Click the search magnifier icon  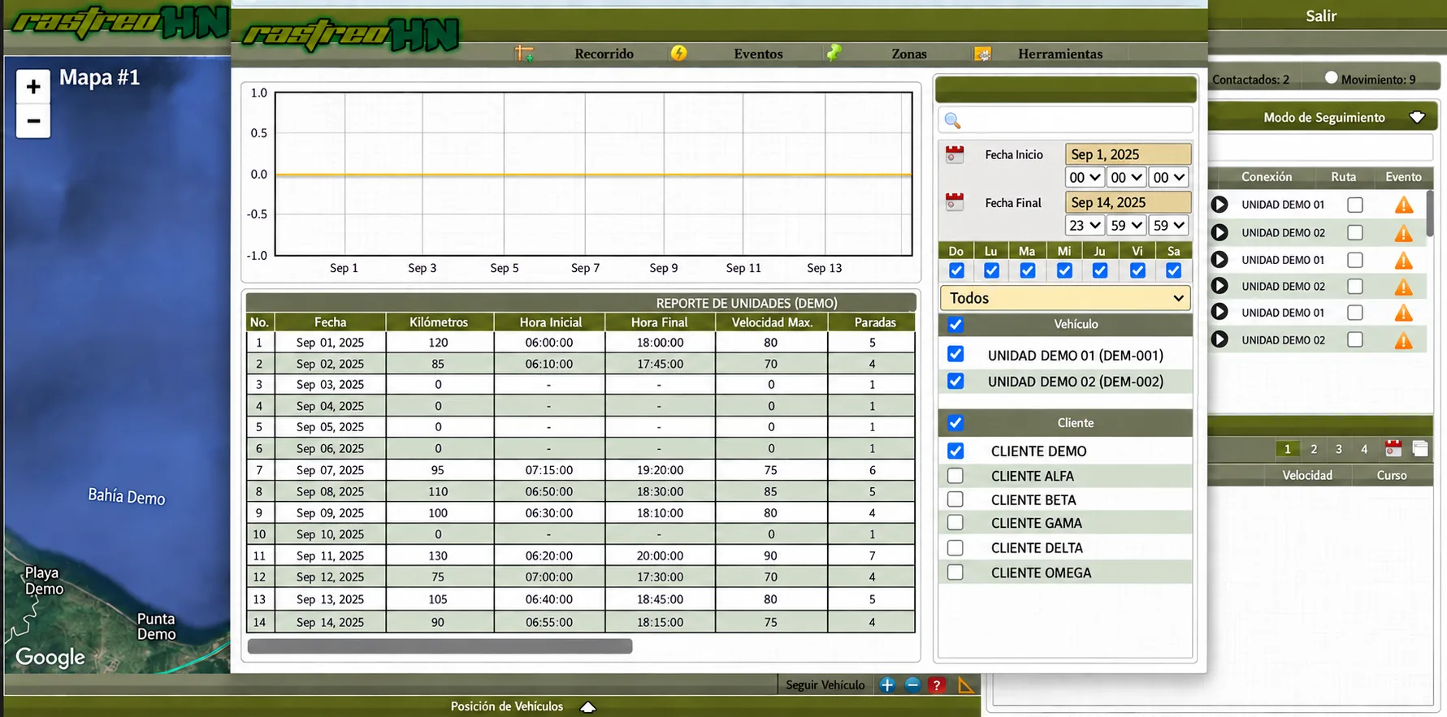[953, 121]
